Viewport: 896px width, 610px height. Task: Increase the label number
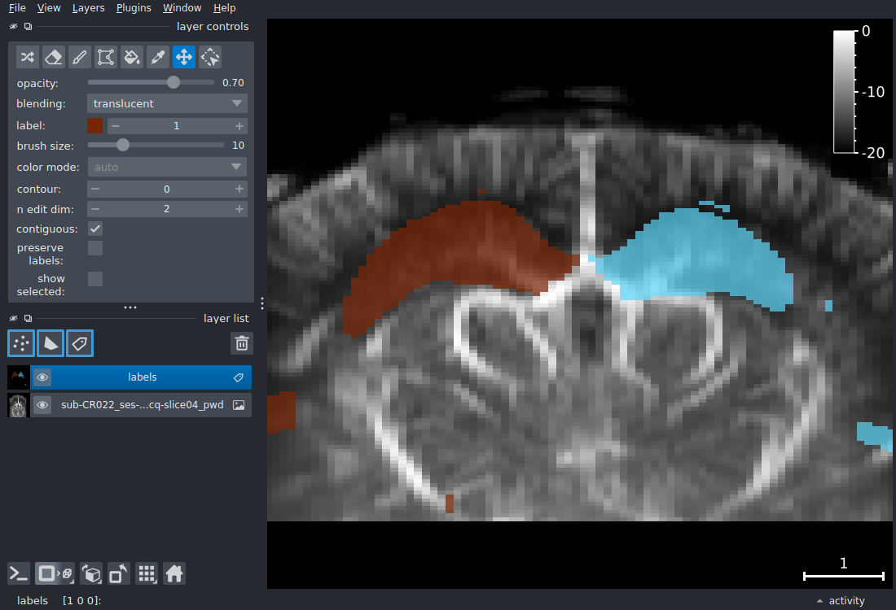239,125
